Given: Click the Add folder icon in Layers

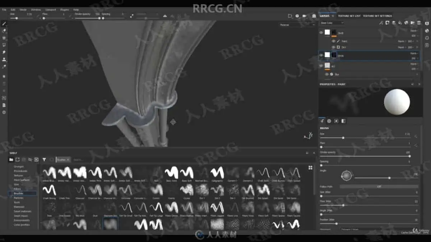Looking at the screenshot, I should click(x=412, y=23).
